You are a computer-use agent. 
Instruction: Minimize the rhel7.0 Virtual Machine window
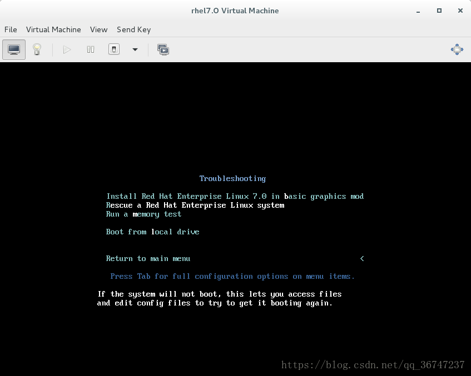418,11
